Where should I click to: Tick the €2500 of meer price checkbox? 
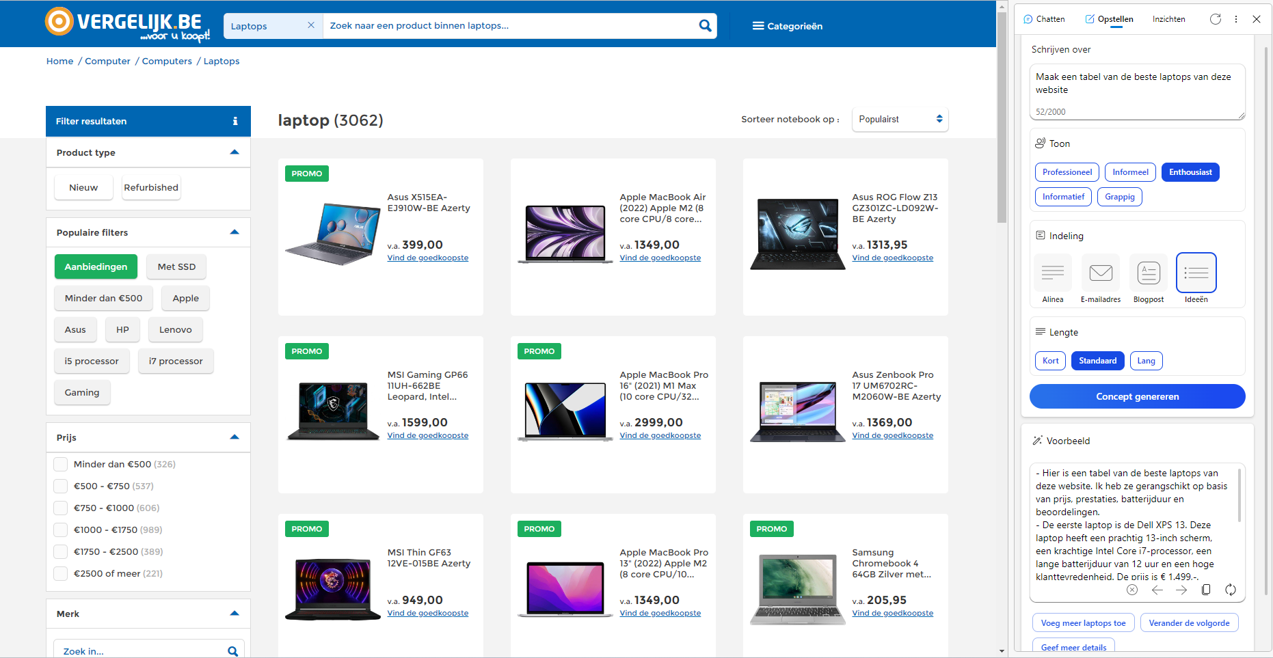pyautogui.click(x=61, y=574)
